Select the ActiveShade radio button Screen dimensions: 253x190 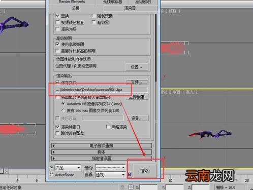(x=51, y=175)
